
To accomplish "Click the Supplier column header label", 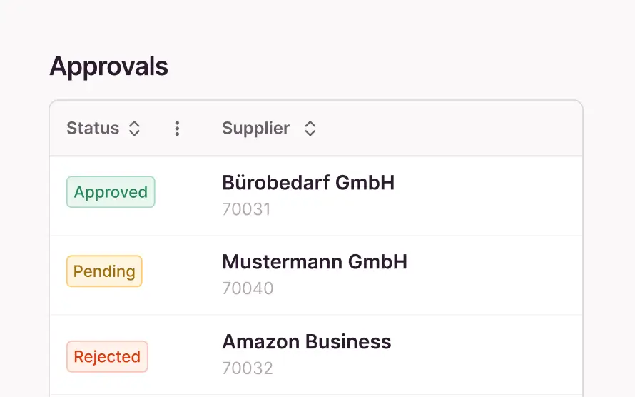I will click(255, 129).
